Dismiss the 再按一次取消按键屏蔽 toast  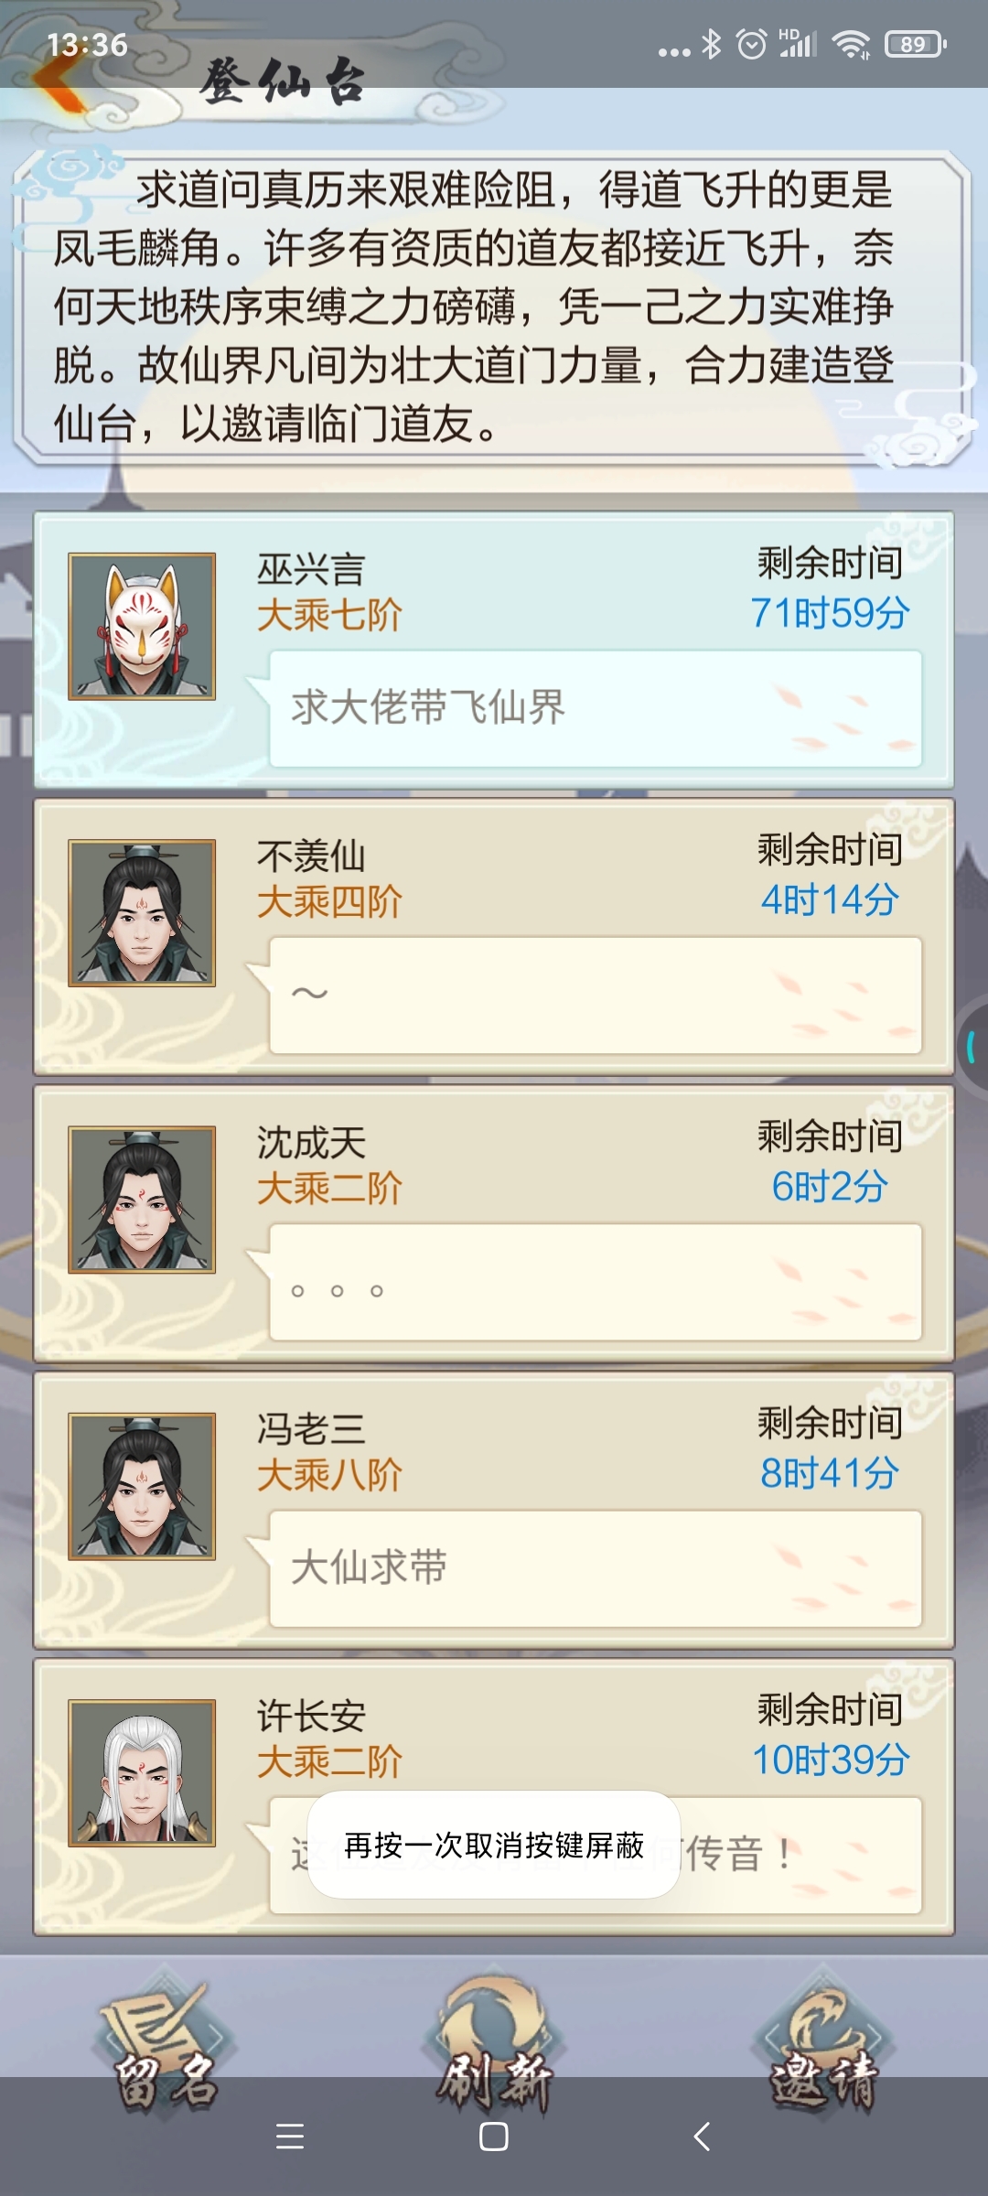coord(494,1845)
